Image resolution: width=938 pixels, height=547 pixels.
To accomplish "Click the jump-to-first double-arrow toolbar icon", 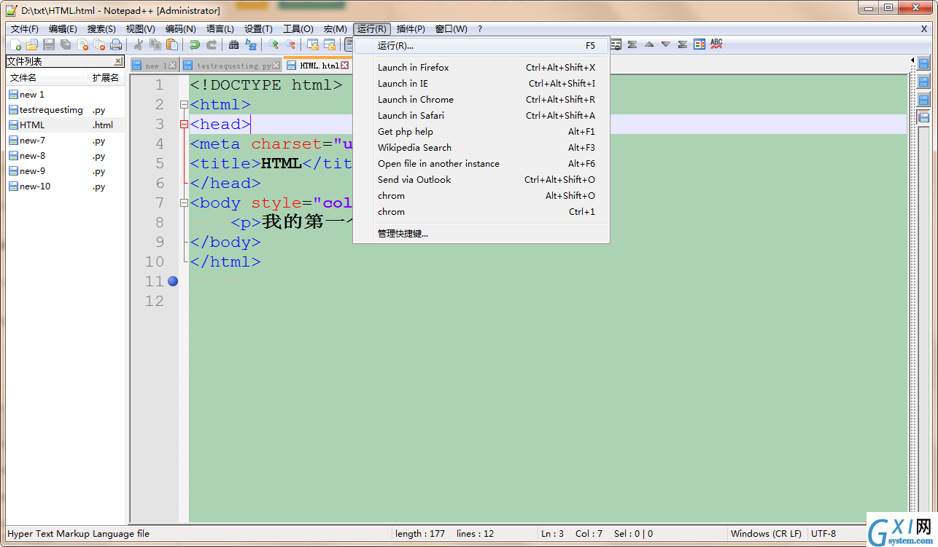I will click(632, 44).
